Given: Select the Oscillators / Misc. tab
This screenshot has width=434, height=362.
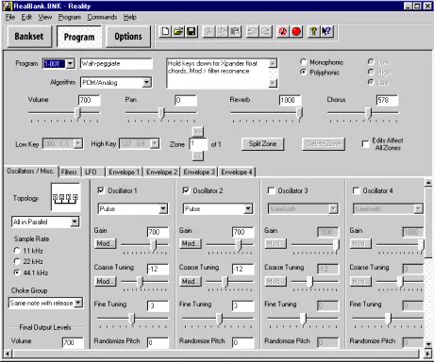Looking at the screenshot, I should pos(30,171).
